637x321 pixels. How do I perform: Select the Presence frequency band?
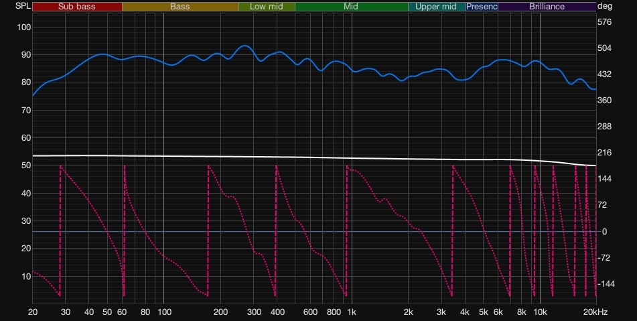point(482,7)
